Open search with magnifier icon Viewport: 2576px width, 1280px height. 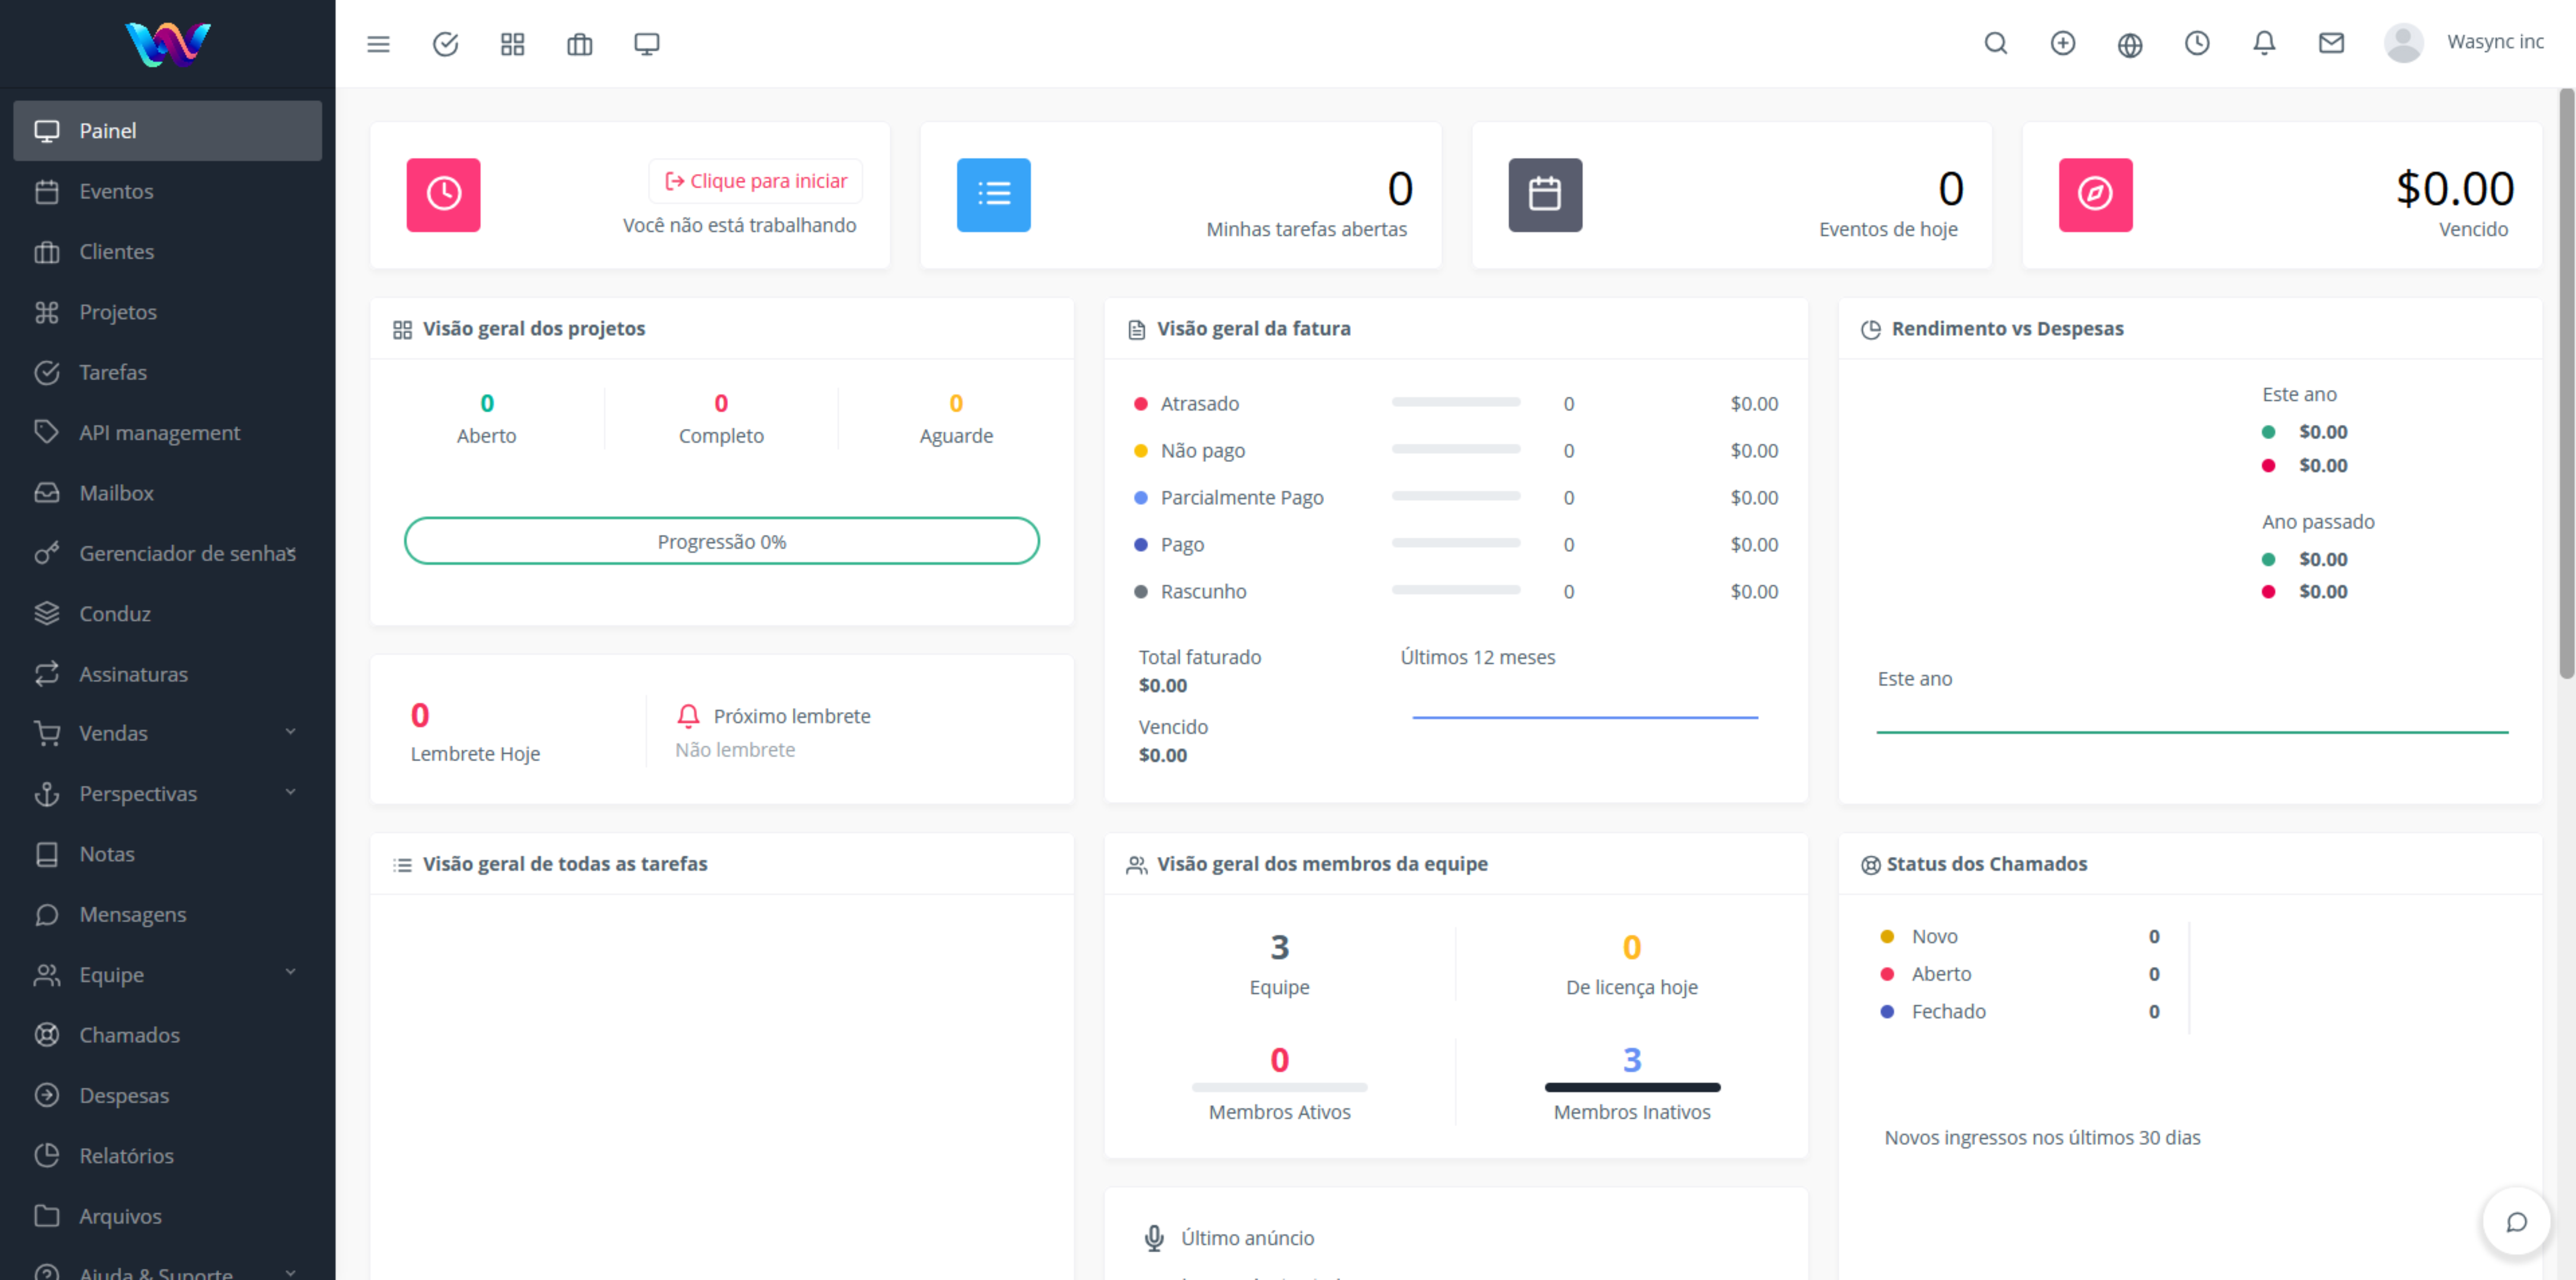[1995, 43]
